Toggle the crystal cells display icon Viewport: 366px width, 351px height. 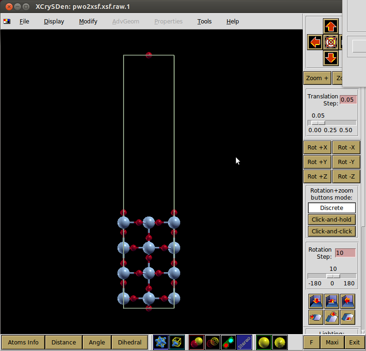click(x=161, y=343)
